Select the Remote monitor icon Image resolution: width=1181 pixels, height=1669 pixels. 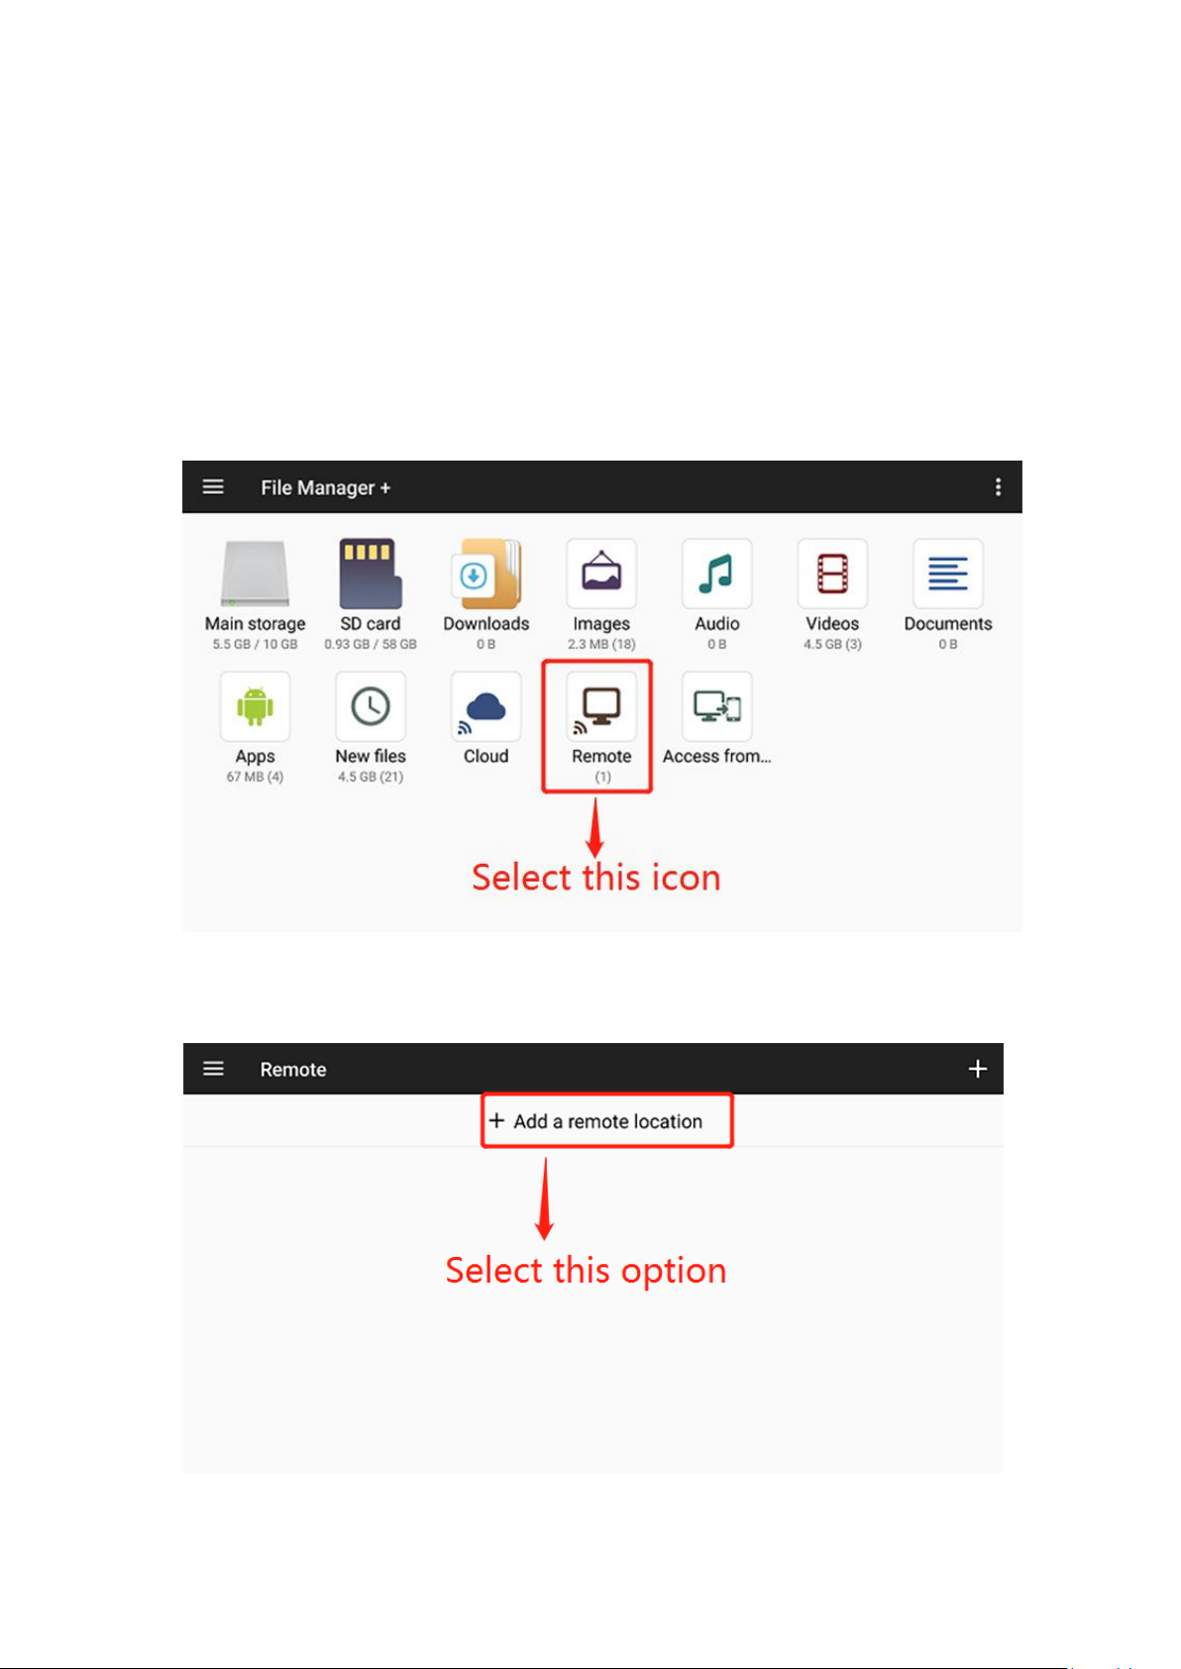click(601, 706)
